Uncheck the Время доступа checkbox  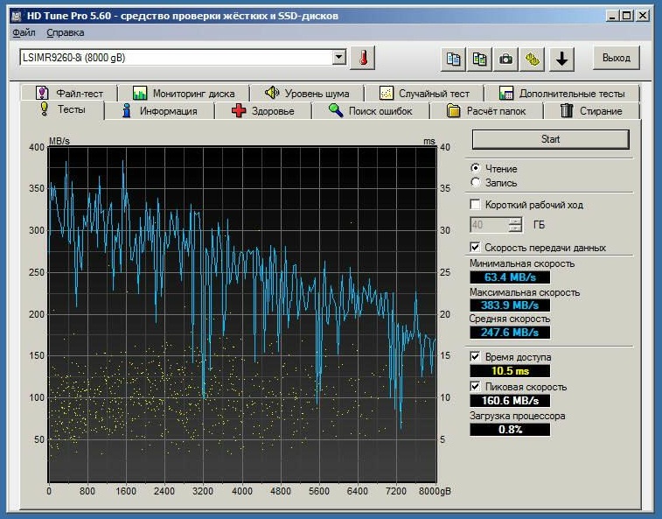476,357
